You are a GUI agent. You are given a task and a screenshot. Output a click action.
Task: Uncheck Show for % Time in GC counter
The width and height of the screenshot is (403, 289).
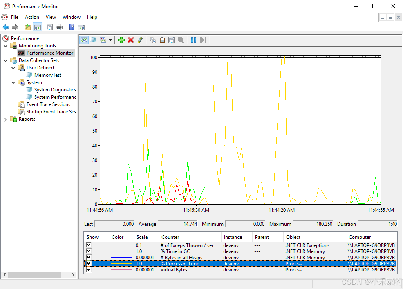[89, 251]
